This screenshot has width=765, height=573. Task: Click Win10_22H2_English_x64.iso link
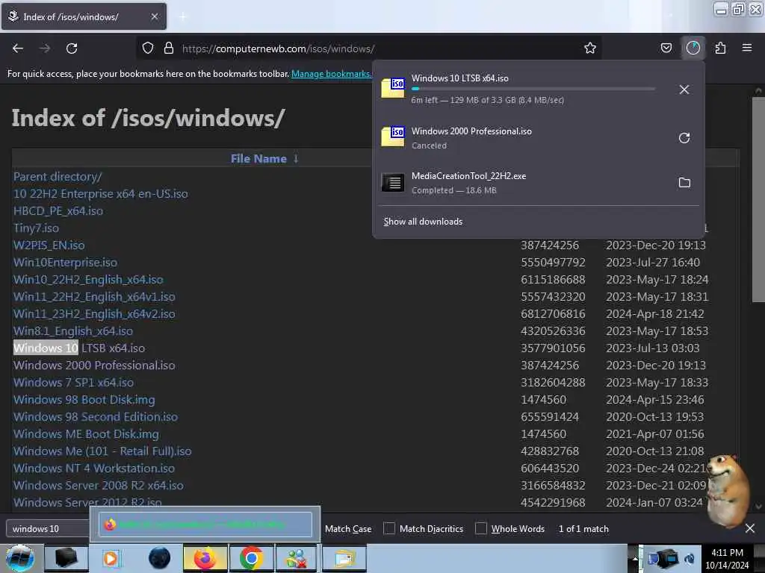[x=88, y=279]
